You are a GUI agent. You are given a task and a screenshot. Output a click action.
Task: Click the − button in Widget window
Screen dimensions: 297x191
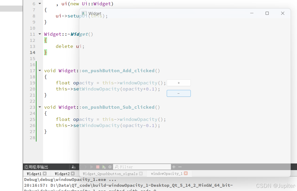[179, 93]
